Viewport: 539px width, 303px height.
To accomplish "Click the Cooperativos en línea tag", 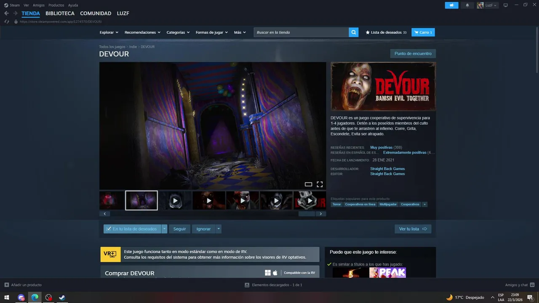I will 360,205.
